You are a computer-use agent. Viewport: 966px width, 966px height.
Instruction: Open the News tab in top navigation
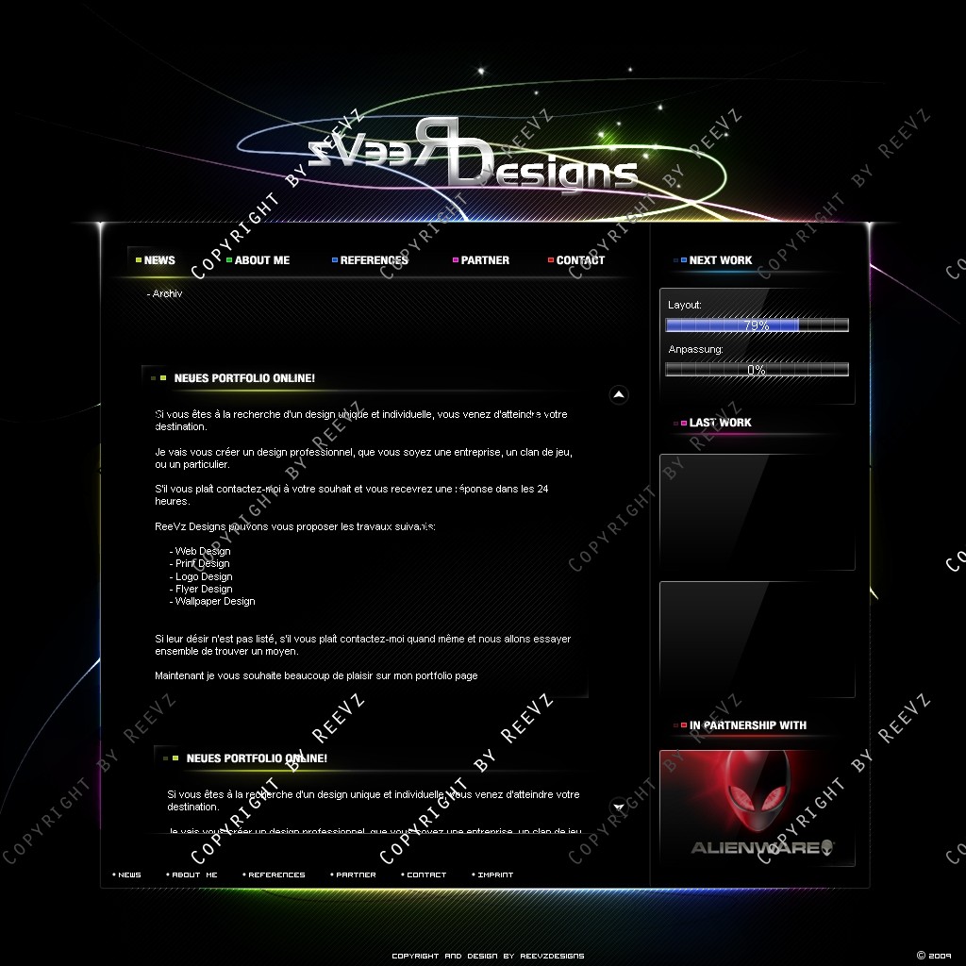[x=158, y=260]
